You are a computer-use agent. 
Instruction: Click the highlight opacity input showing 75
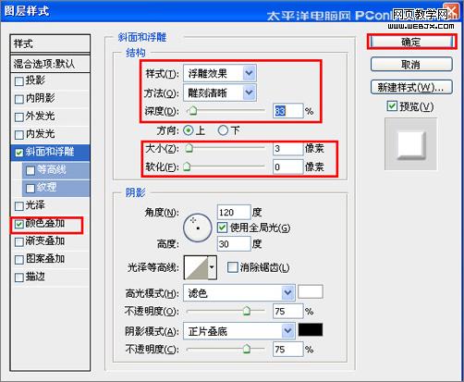click(287, 311)
